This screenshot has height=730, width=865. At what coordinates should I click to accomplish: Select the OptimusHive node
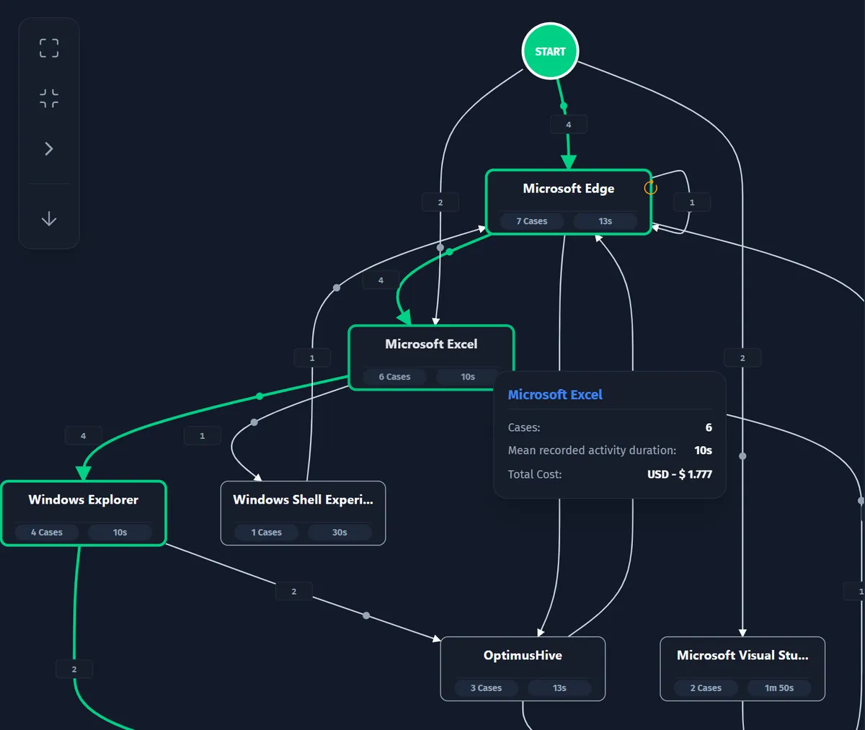523,669
